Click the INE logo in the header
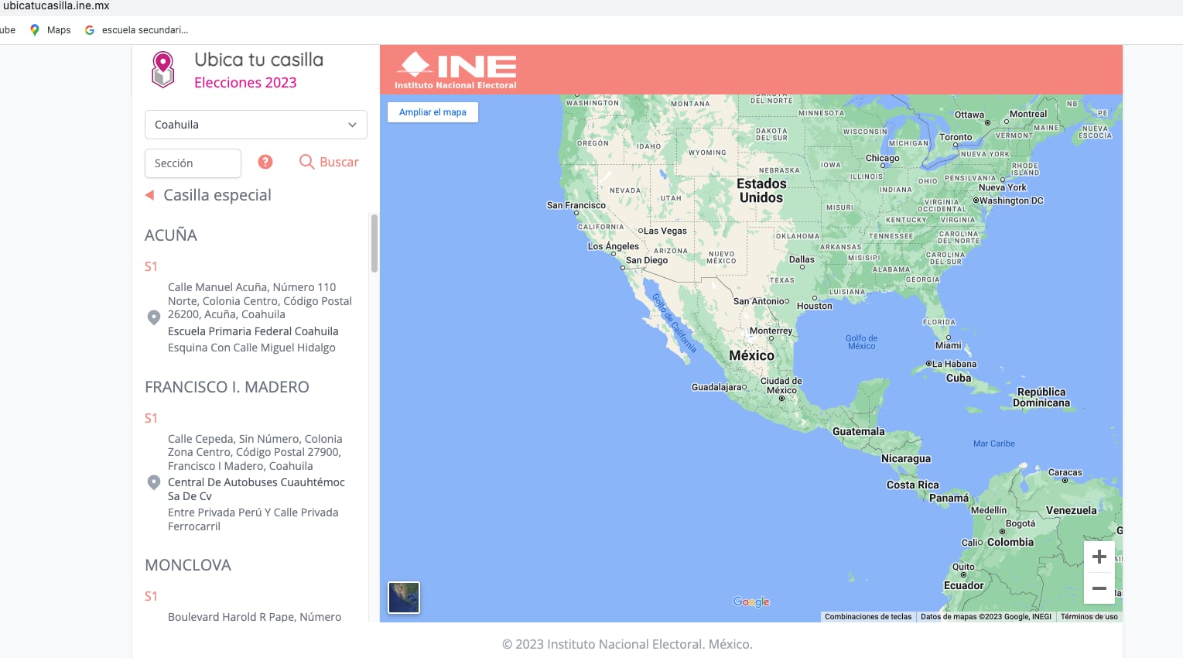 pyautogui.click(x=456, y=70)
